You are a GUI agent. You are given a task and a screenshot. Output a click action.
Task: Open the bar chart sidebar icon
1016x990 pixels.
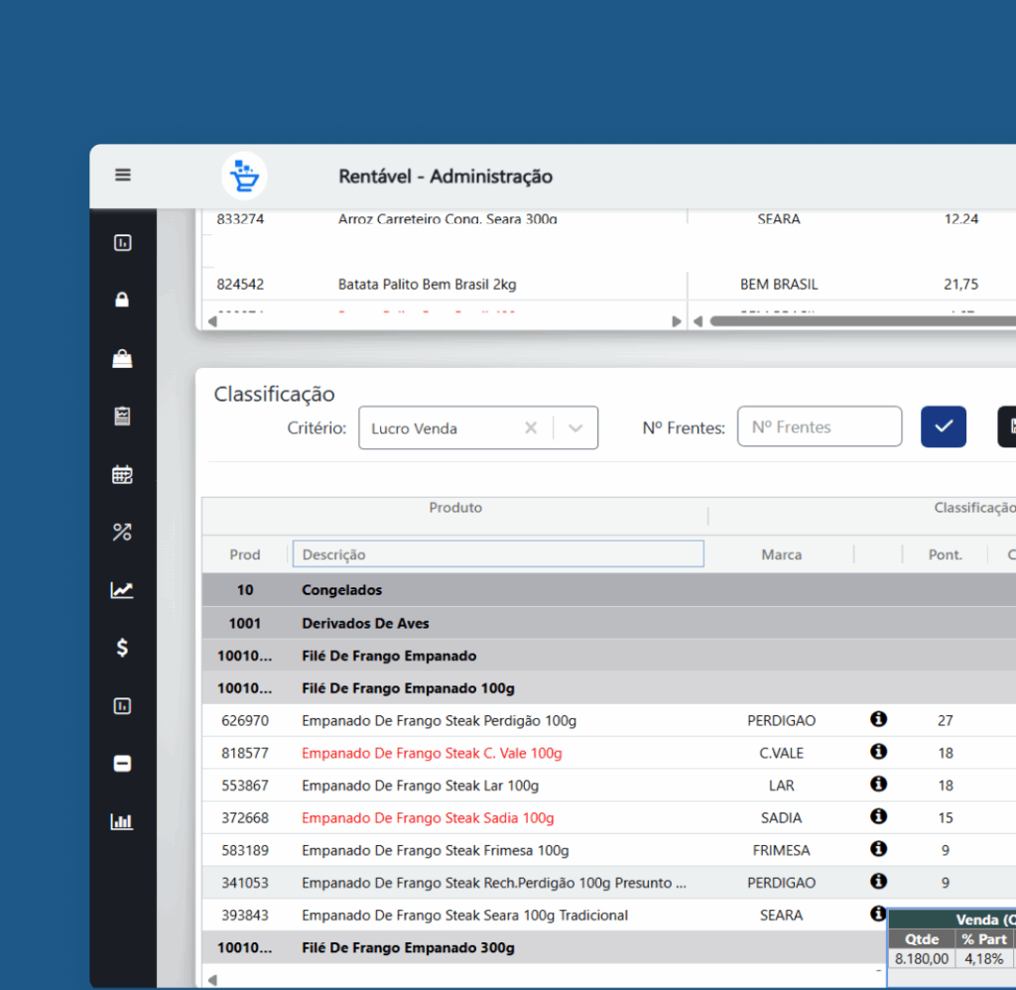click(122, 821)
